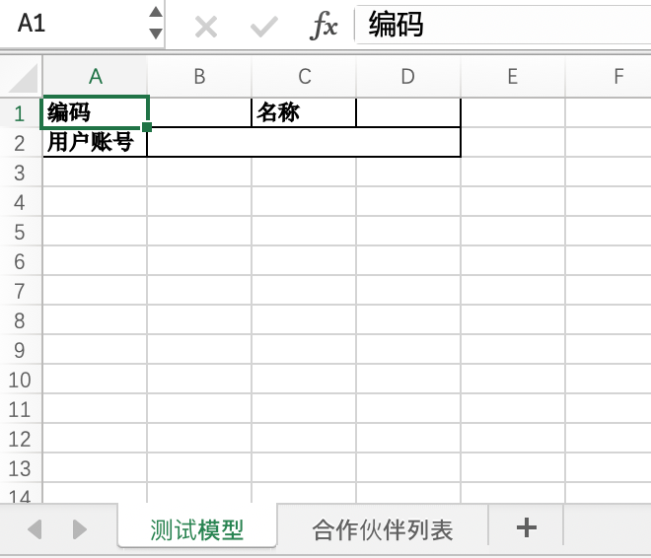Select the cell containing 名称

coord(304,113)
